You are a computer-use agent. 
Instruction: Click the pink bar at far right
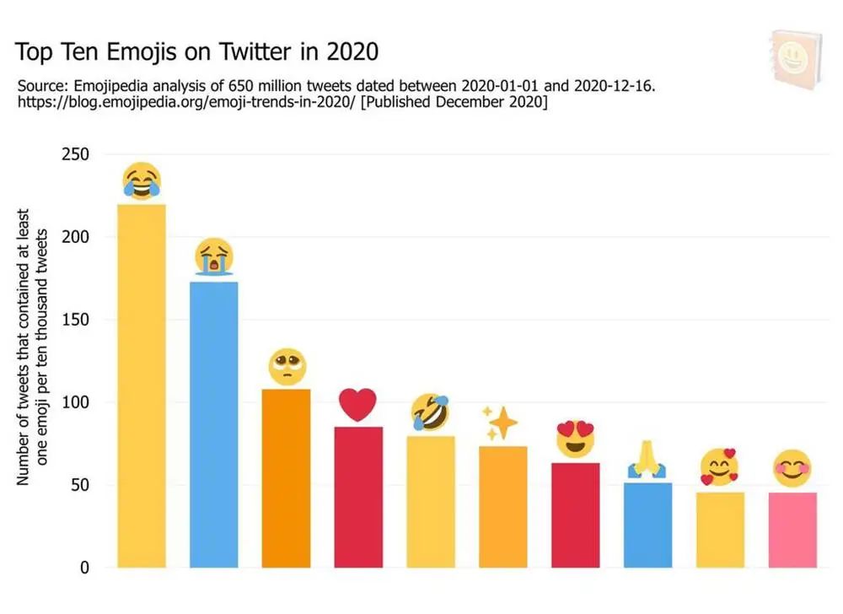tap(792, 530)
